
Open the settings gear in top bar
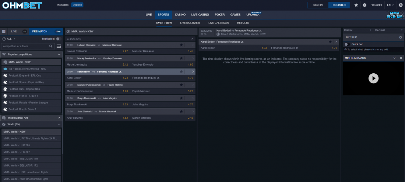pyautogui.click(x=401, y=5)
